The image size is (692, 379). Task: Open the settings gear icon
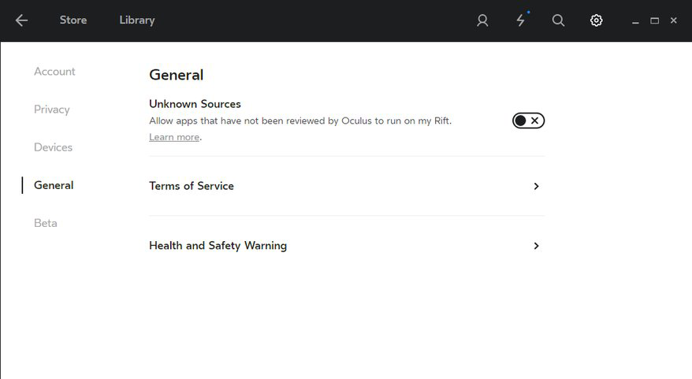pyautogui.click(x=597, y=20)
